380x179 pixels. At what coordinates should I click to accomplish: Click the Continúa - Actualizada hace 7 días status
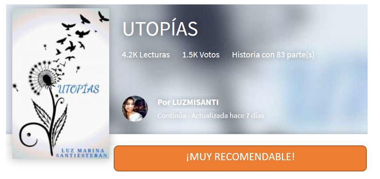[211, 115]
